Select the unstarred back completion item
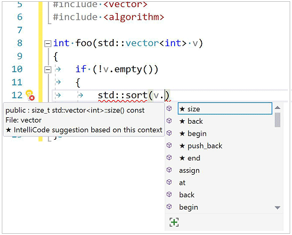 point(187,195)
